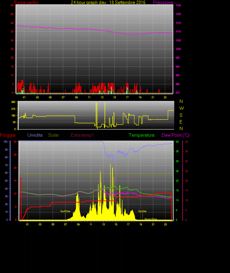Image resolution: width=230 pixels, height=273 pixels.
Task: Click the E compass direction letter
Action: tap(181, 121)
